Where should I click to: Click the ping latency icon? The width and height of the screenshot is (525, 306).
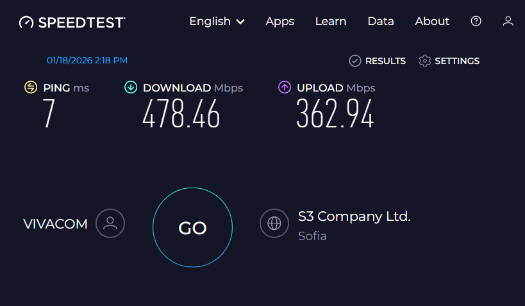point(31,88)
